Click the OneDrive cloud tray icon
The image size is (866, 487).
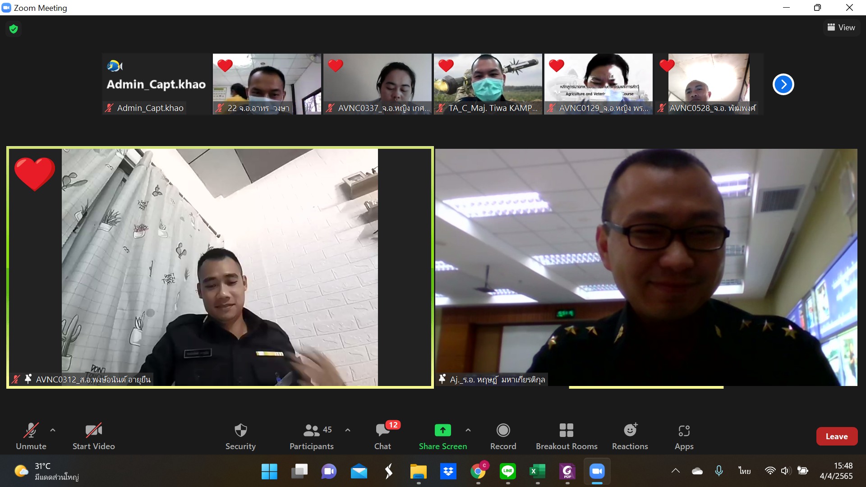(x=697, y=471)
